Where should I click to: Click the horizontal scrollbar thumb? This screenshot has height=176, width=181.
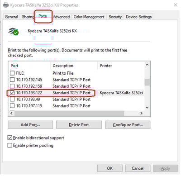[69, 113]
